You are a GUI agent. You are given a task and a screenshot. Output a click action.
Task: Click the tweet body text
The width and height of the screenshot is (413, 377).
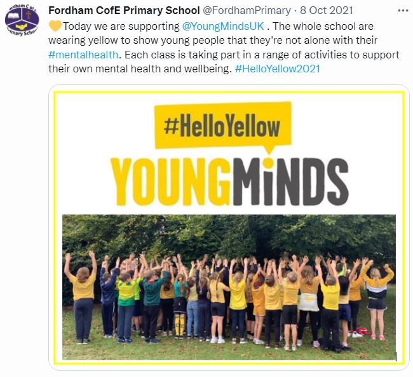pyautogui.click(x=224, y=48)
